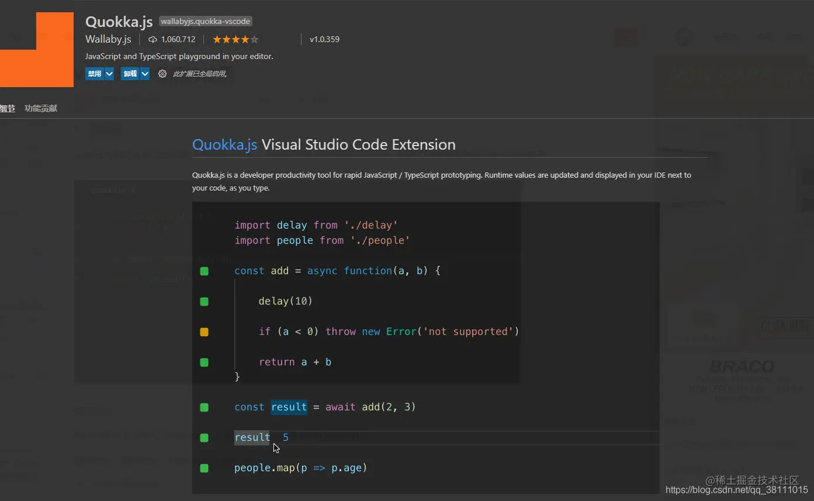The height and width of the screenshot is (501, 814).
Task: Open the Wallaby.js publisher link
Action: [108, 39]
